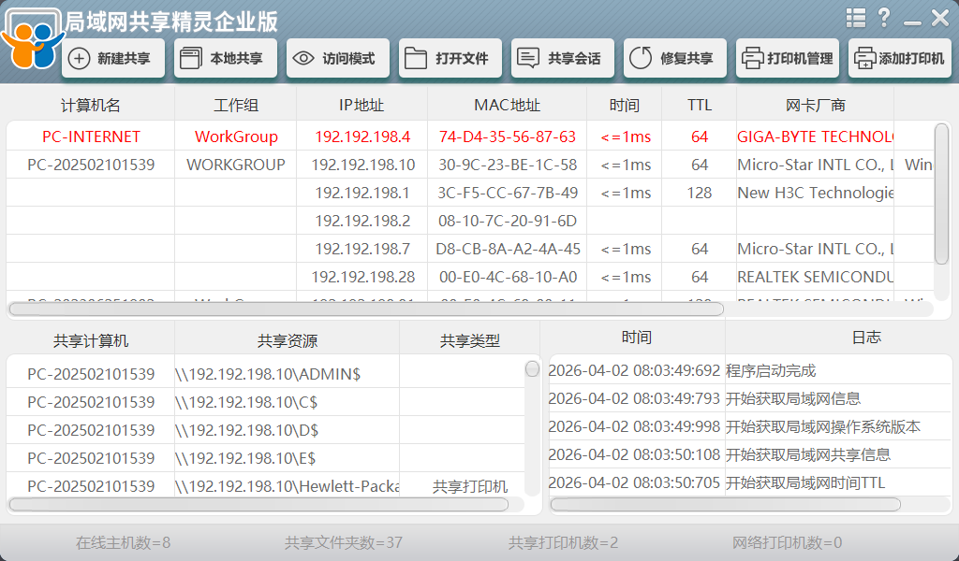
Task: Click the log panel horizontal scrollbar
Action: 725,504
